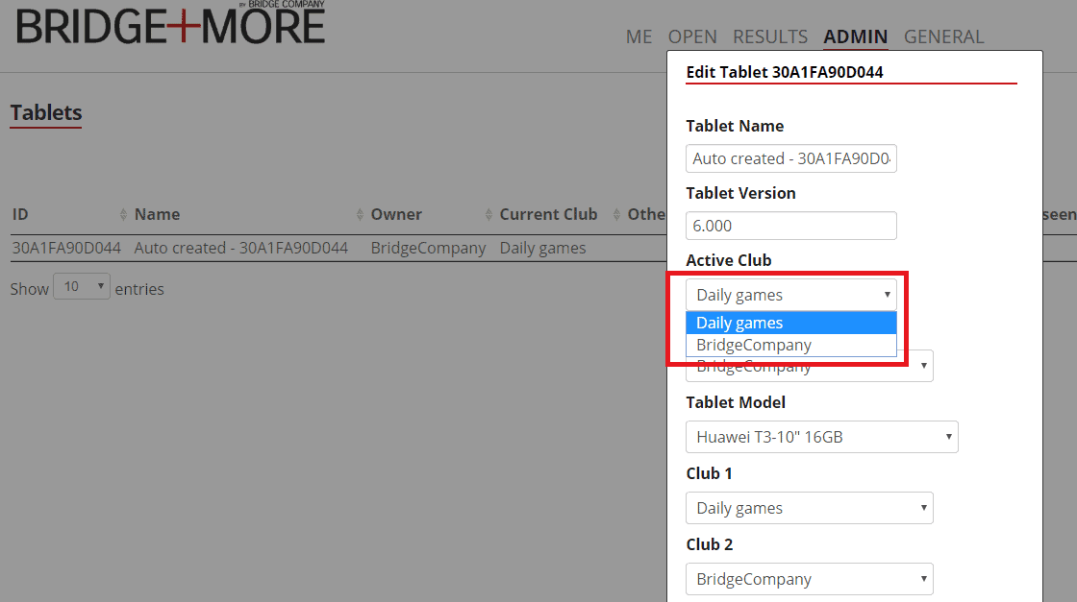Go to the ME menu

click(x=639, y=36)
